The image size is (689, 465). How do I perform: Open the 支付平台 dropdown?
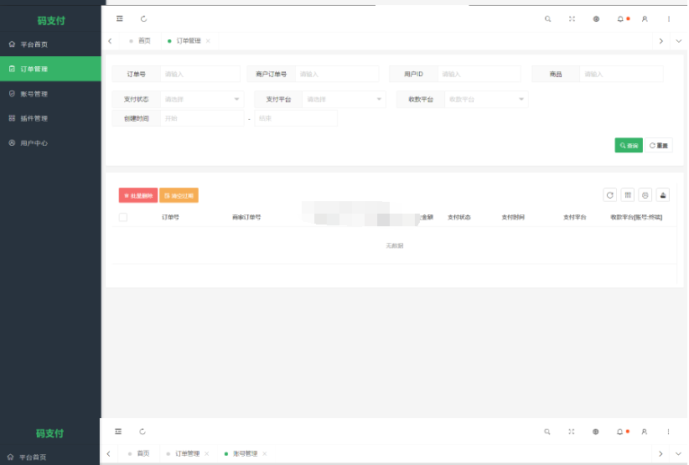pos(344,99)
